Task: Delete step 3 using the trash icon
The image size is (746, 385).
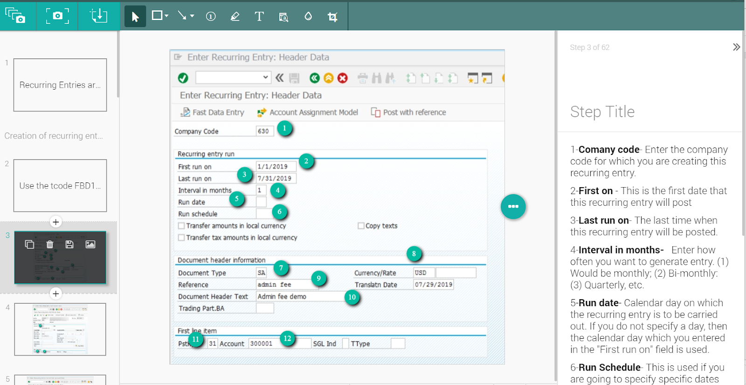Action: 50,245
